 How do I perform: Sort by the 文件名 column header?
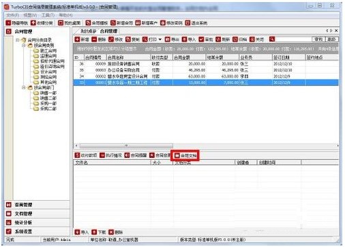point(112,163)
